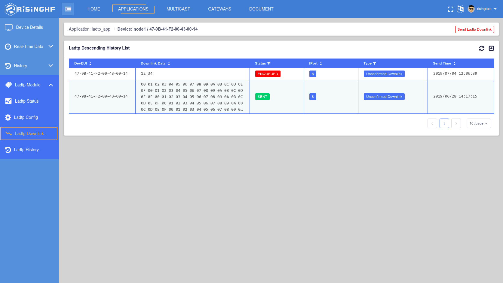
Task: Toggle fullscreen mode icon
Action: (x=450, y=9)
